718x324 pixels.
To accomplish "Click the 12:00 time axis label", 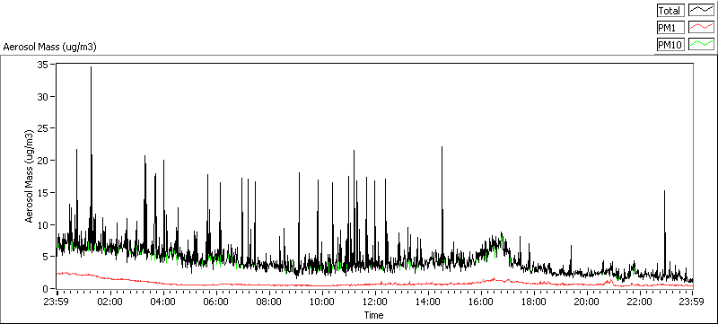I will coord(375,302).
